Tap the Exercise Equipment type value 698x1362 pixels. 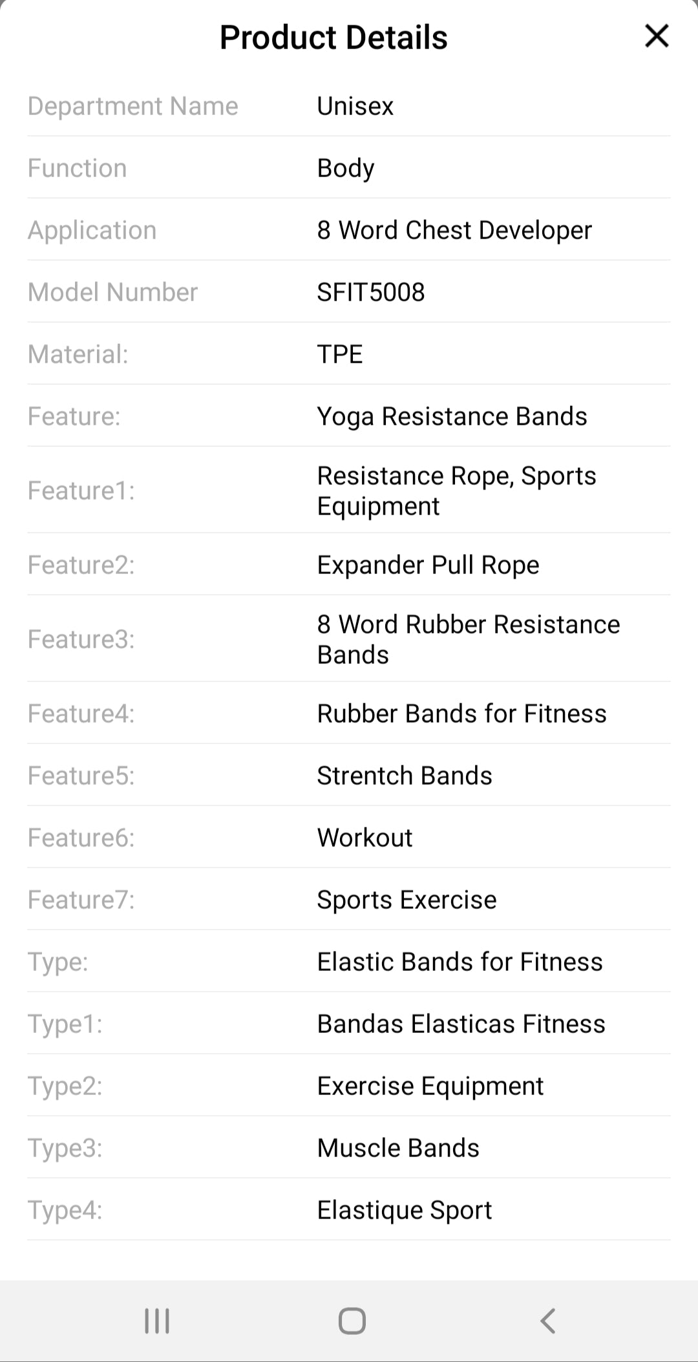click(430, 1086)
